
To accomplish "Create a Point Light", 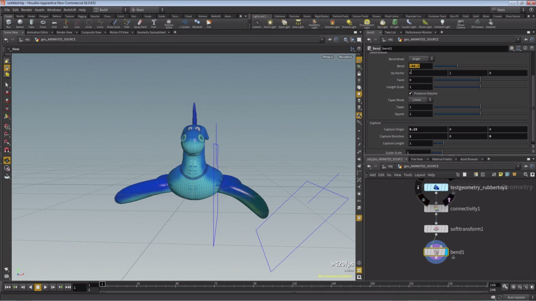I will (270, 24).
